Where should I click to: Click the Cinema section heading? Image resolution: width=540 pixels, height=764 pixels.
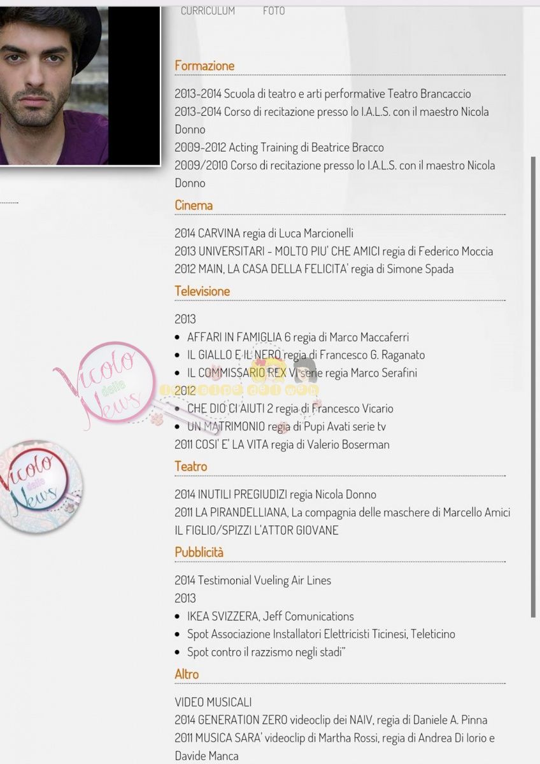194,205
